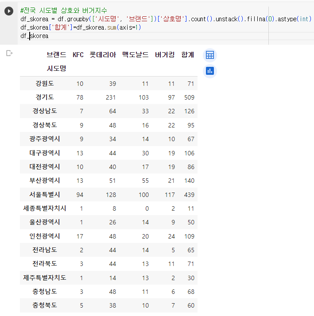
Task: Select the 세종특별자치시 row label
Action: [45, 208]
